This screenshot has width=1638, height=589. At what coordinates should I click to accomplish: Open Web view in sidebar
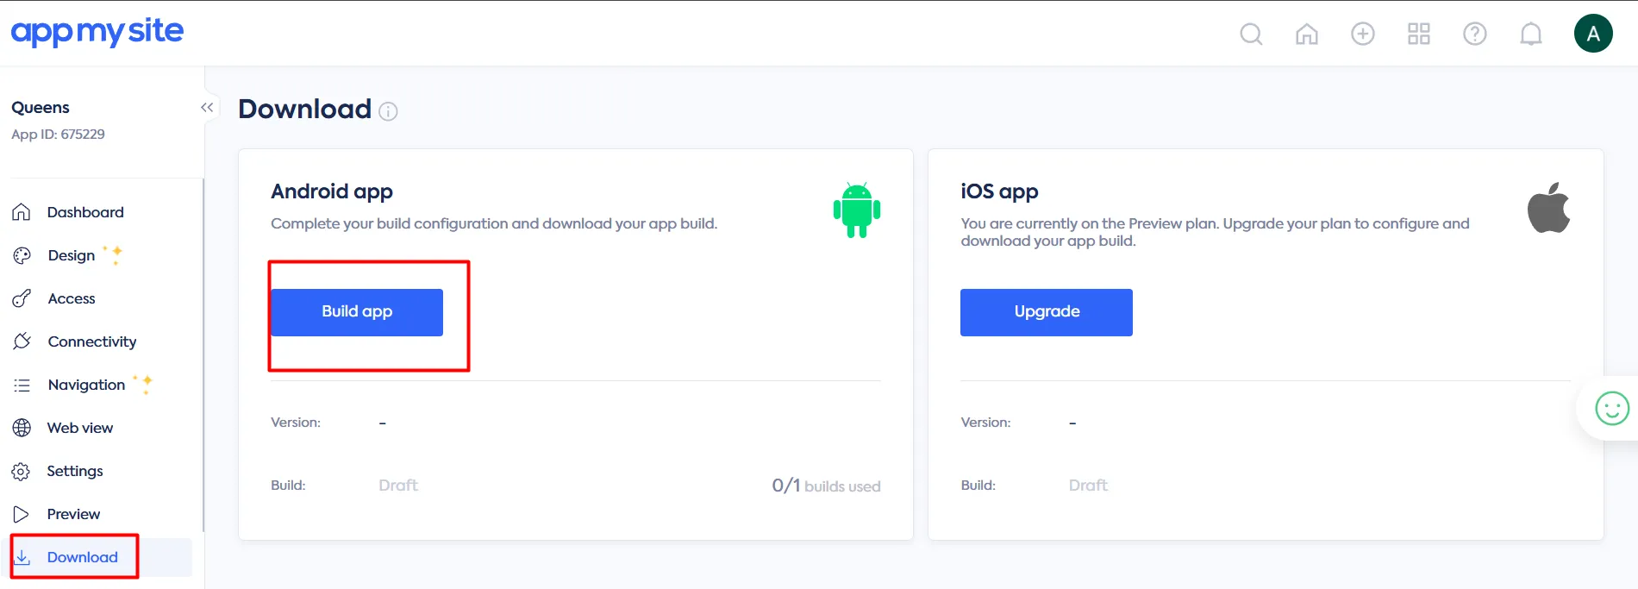pos(79,428)
